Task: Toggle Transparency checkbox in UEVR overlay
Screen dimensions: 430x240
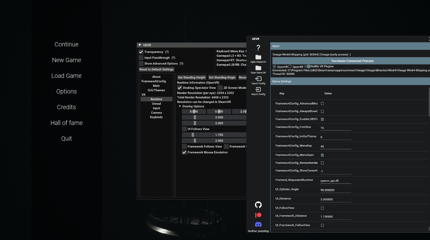Action: [x=141, y=52]
